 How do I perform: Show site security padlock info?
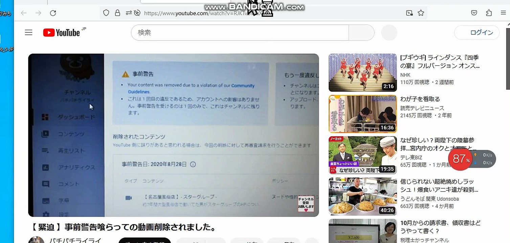[x=117, y=13]
